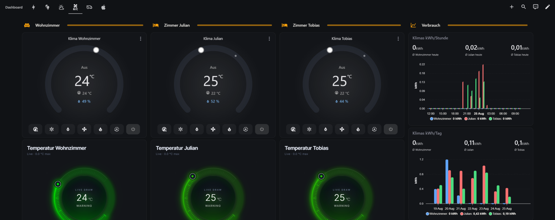
Task: Click the Klimas kWh/Stunde chart title
Action: [430, 38]
